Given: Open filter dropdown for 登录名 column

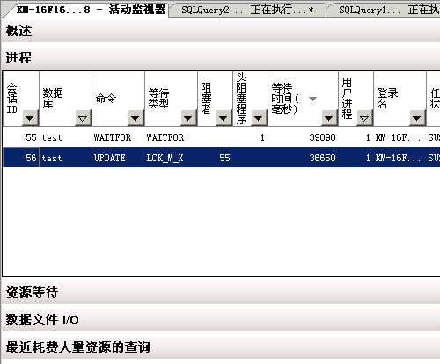Looking at the screenshot, I should (417, 118).
